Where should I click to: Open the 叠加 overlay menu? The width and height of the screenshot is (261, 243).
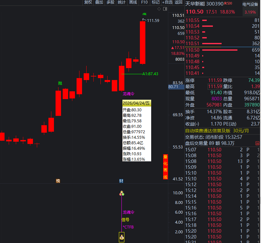point(99,2)
